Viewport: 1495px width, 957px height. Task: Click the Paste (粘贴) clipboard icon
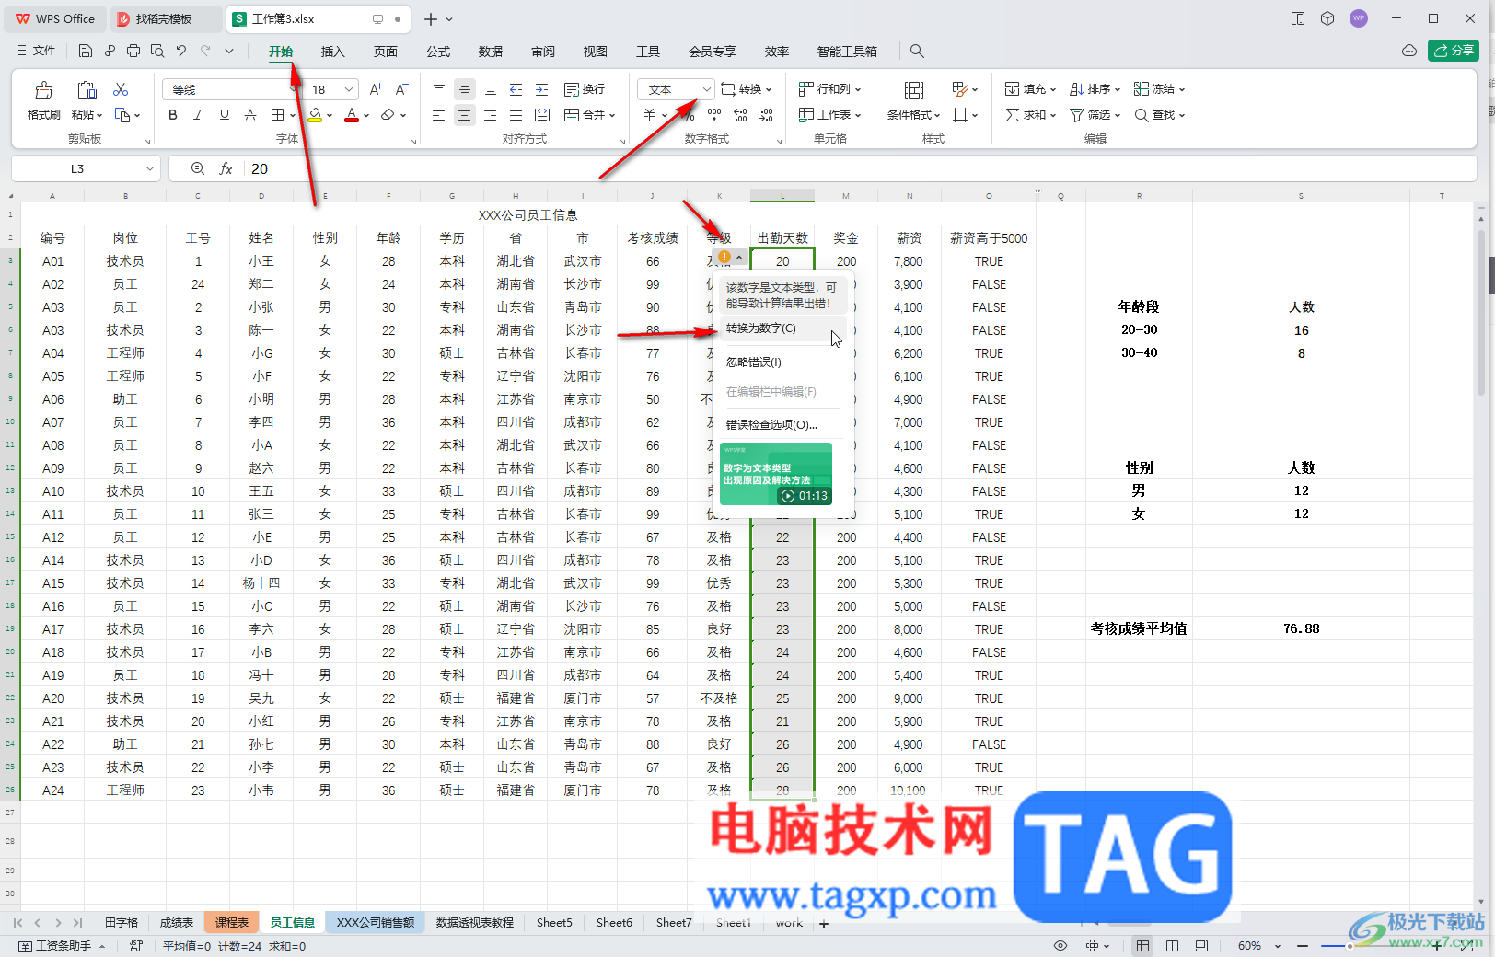[87, 90]
